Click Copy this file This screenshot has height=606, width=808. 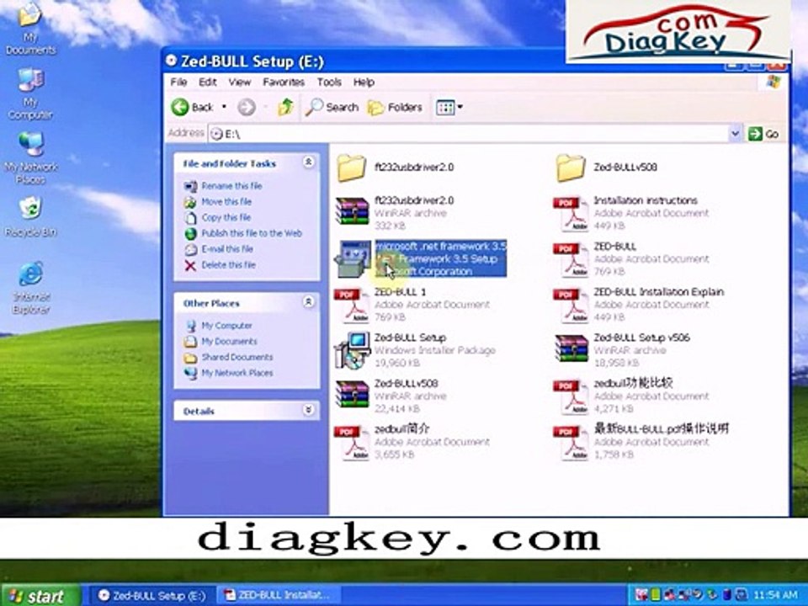[x=226, y=217]
